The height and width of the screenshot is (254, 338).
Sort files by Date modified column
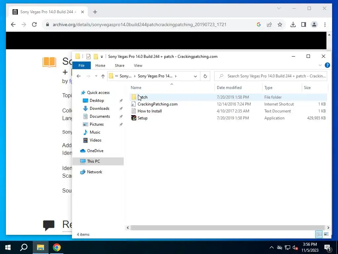[x=229, y=87]
